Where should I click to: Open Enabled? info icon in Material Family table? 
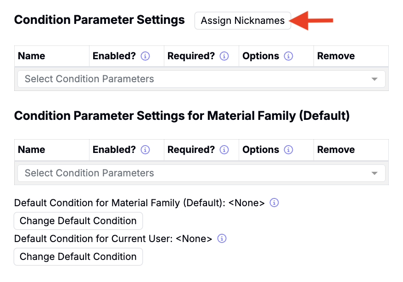point(145,150)
